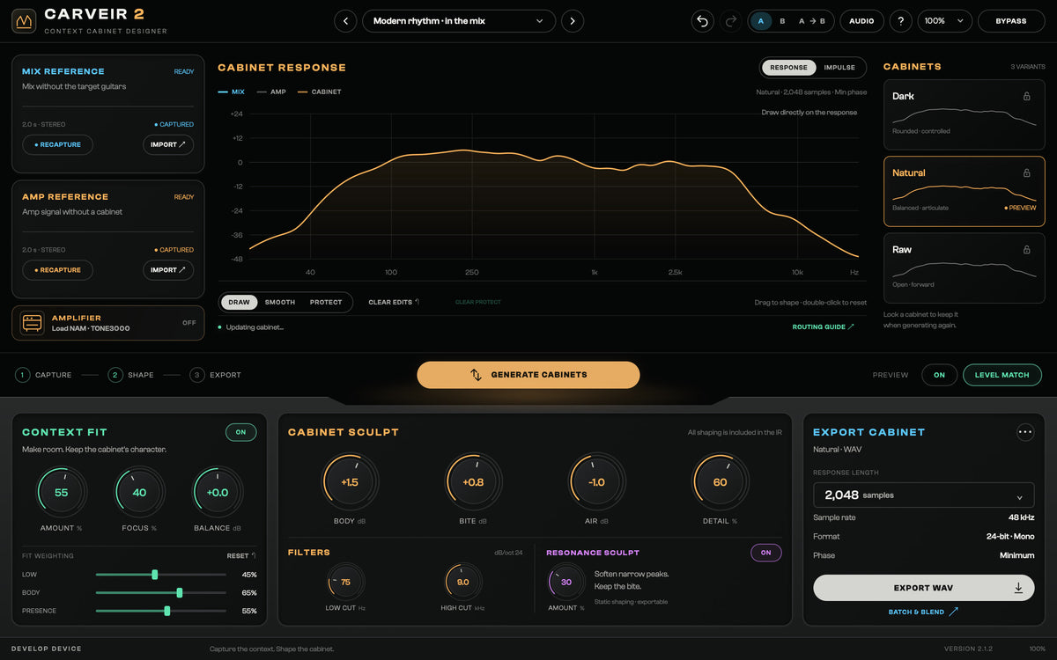The height and width of the screenshot is (660, 1057).
Task: Click lock icon on Dark cabinet
Action: point(1027,96)
